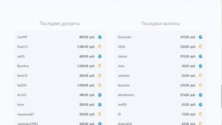
Task: Click the 274.00 руб. payout amount
Action: (188, 95)
